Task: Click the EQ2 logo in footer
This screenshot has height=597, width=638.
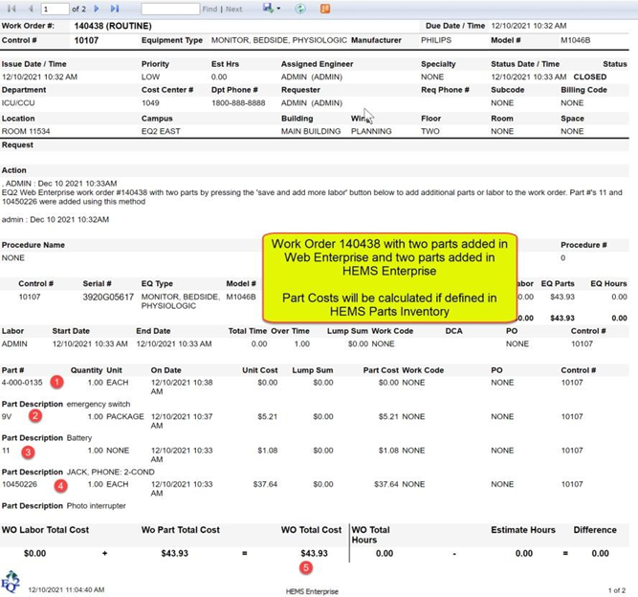Action: (11, 583)
